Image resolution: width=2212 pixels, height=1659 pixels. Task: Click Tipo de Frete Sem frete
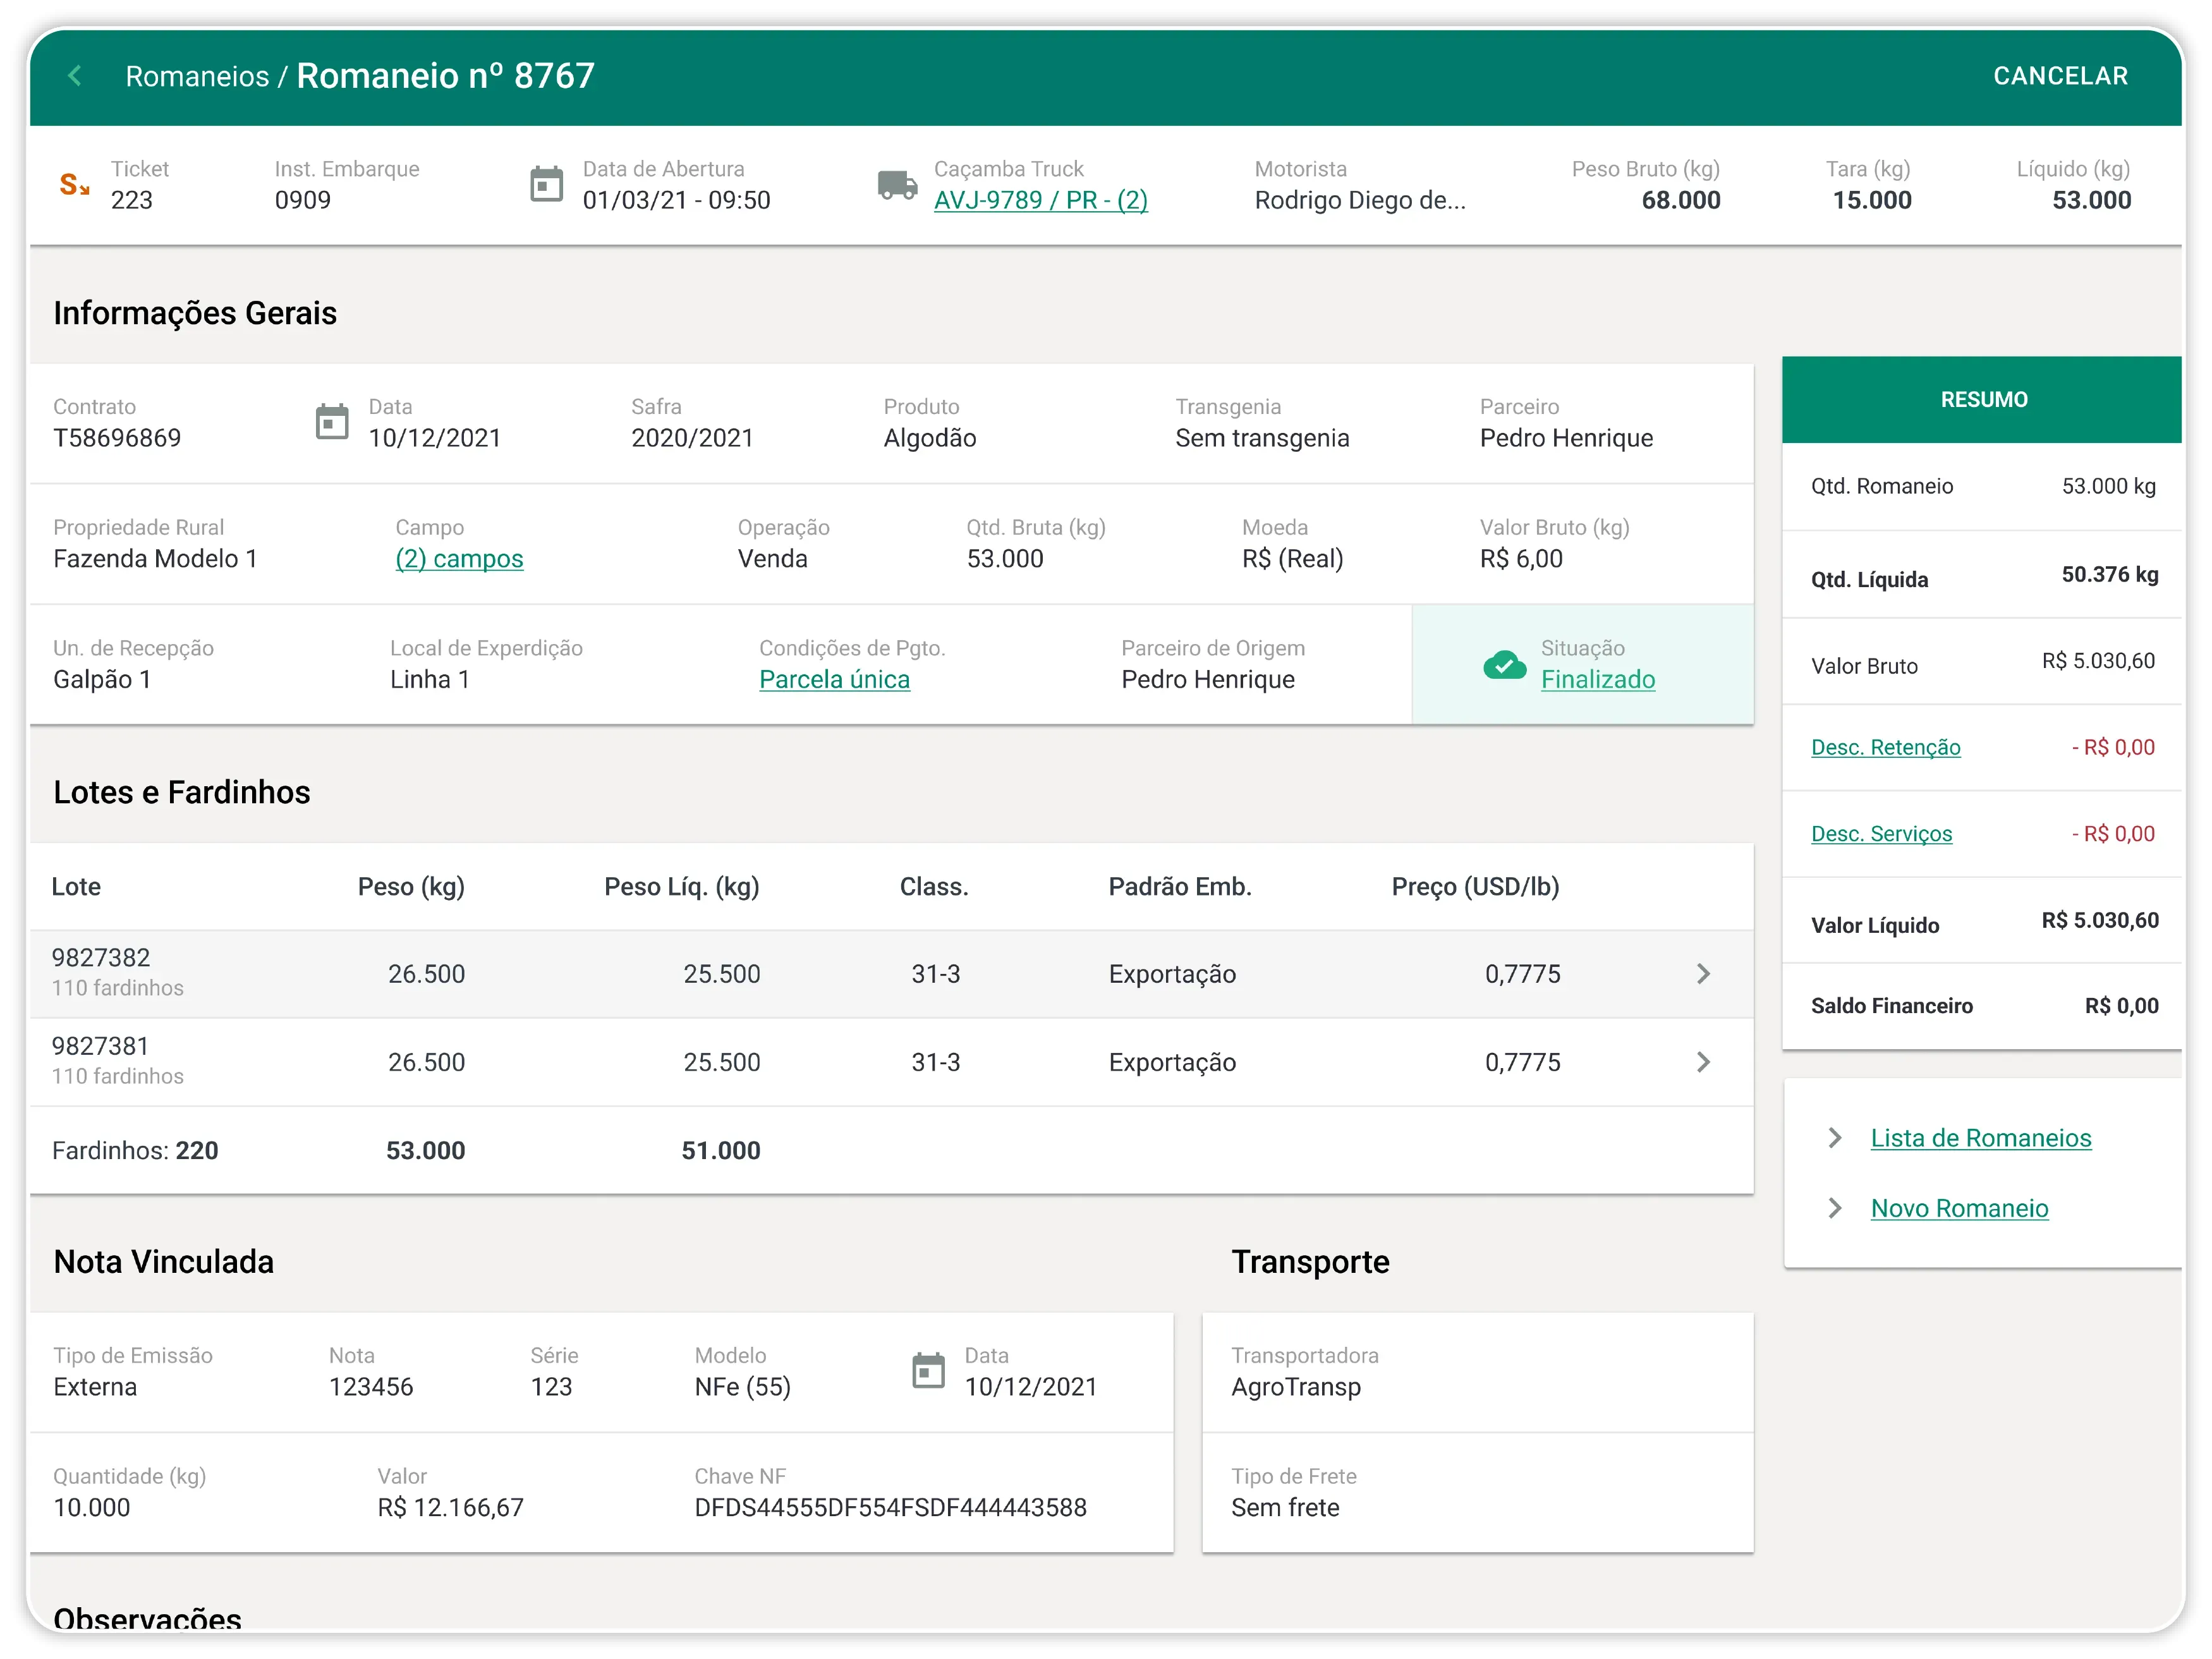1285,1507
